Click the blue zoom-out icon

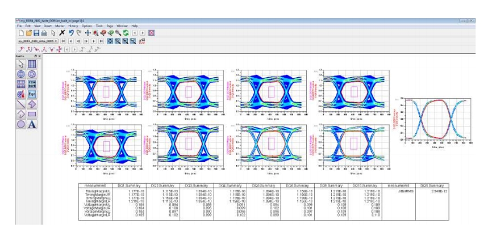point(133,41)
